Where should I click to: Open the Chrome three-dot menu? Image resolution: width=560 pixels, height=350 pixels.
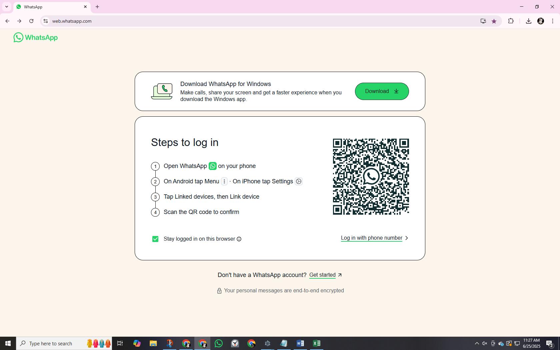(x=553, y=21)
